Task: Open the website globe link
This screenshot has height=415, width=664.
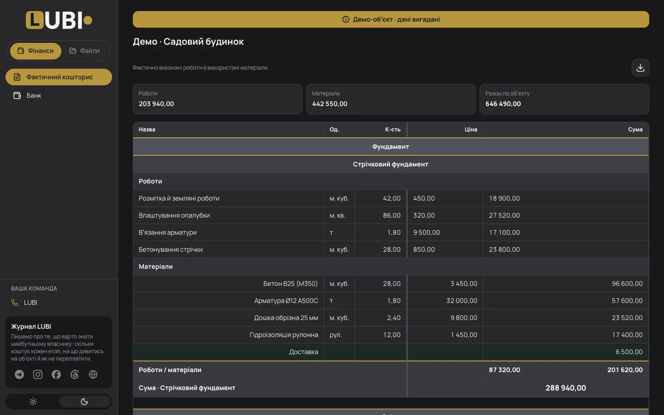Action: 93,374
